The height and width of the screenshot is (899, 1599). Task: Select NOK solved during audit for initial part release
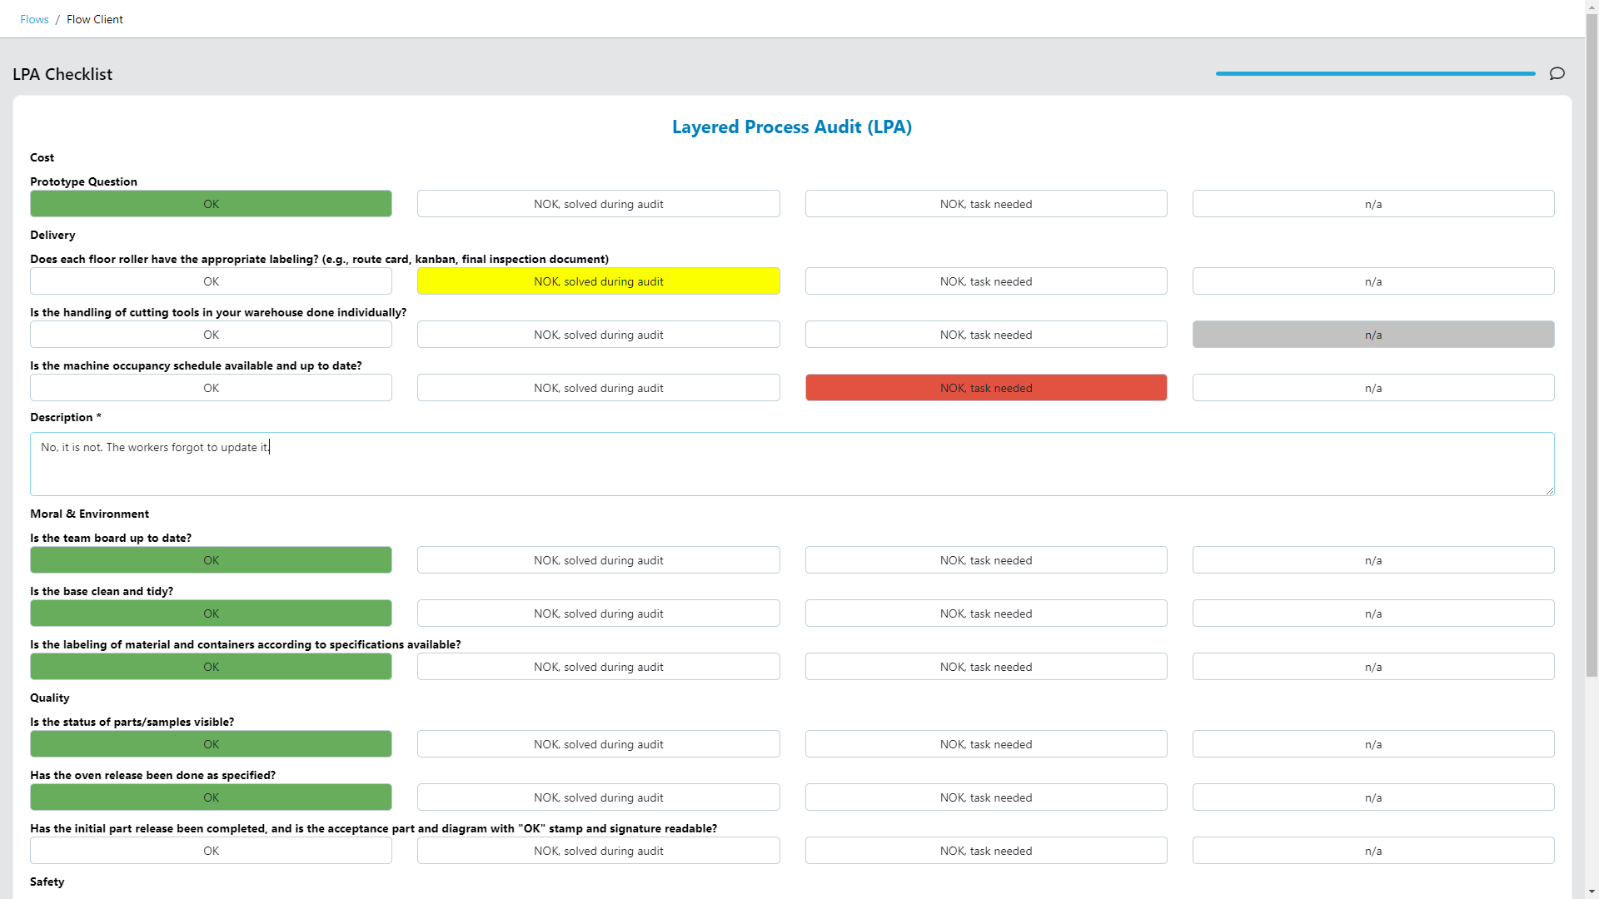tap(599, 851)
